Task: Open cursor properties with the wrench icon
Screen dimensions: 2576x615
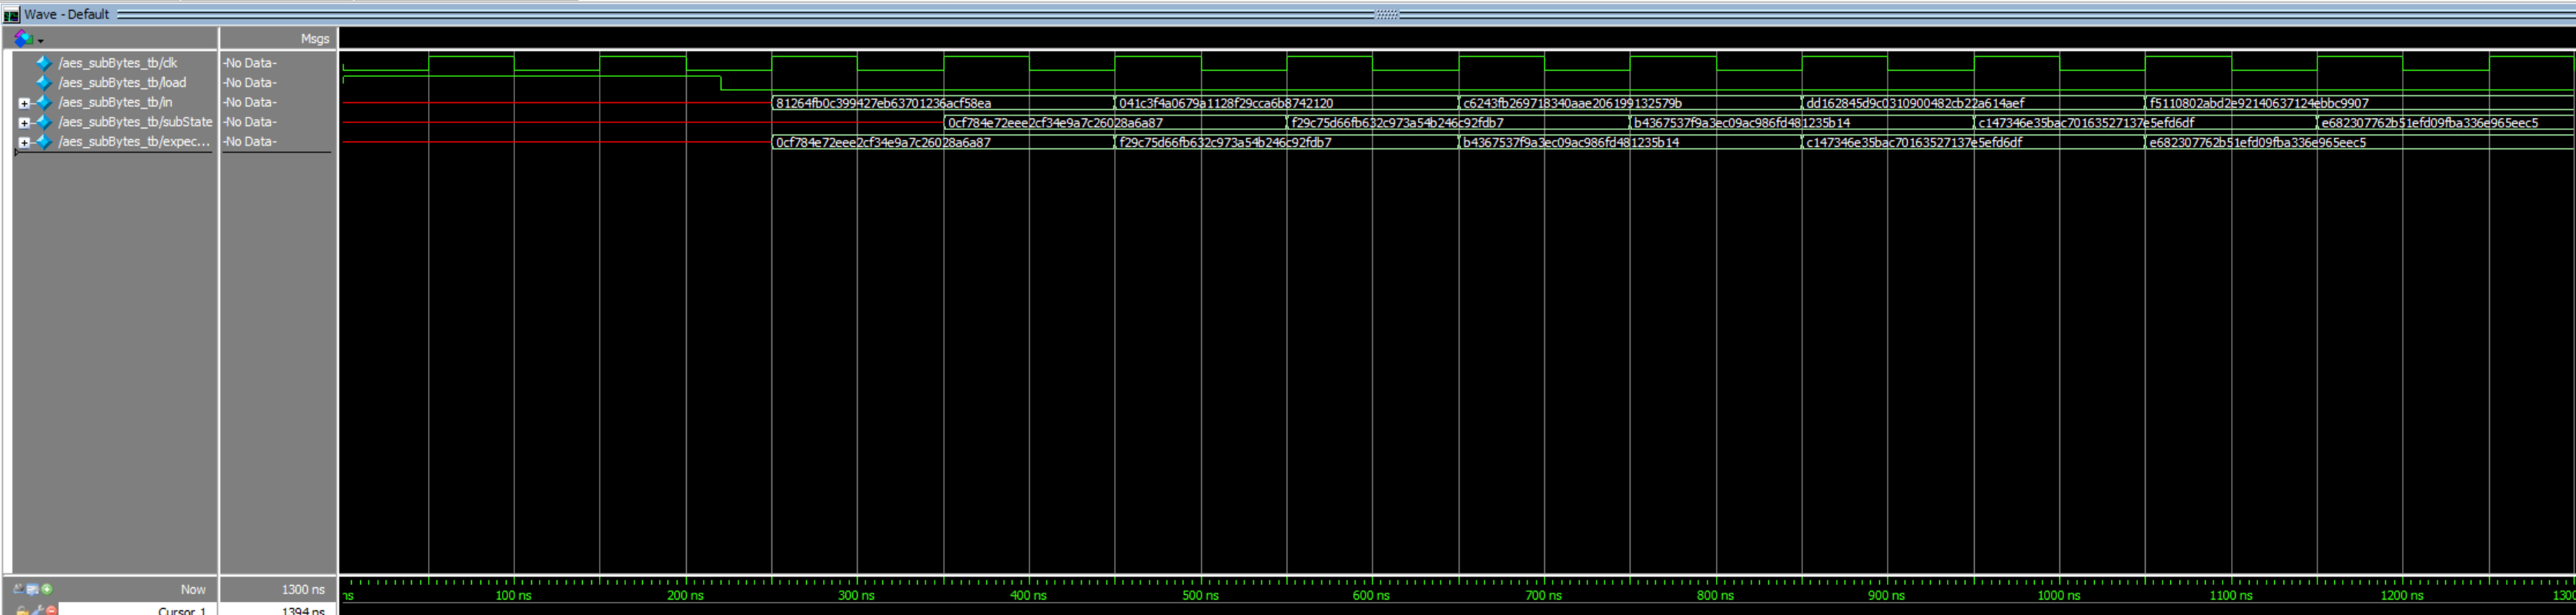Action: [x=37, y=610]
